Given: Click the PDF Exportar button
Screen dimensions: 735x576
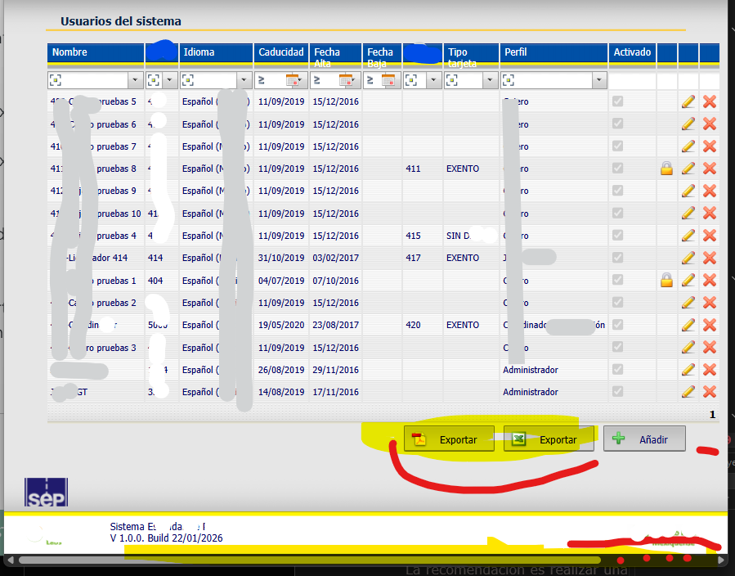Looking at the screenshot, I should tap(449, 439).
